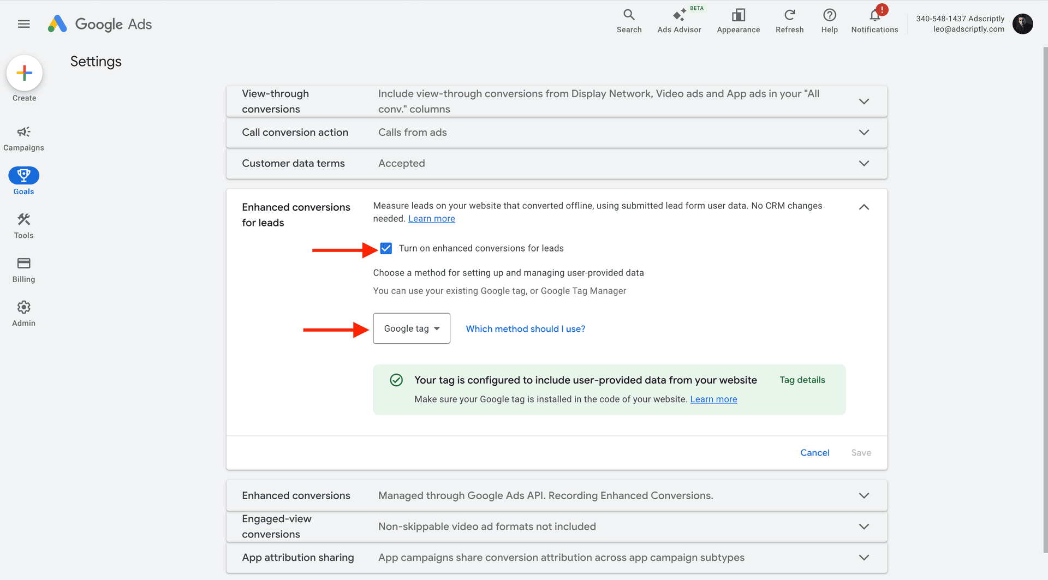Open the account profile avatar picture

[x=1023, y=24]
